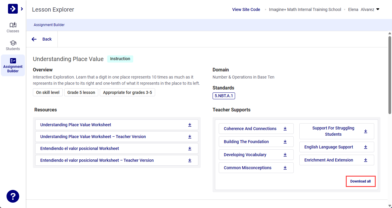Viewport: 392px width, 208px height.
Task: Open the View Site Code link
Action: click(x=246, y=9)
